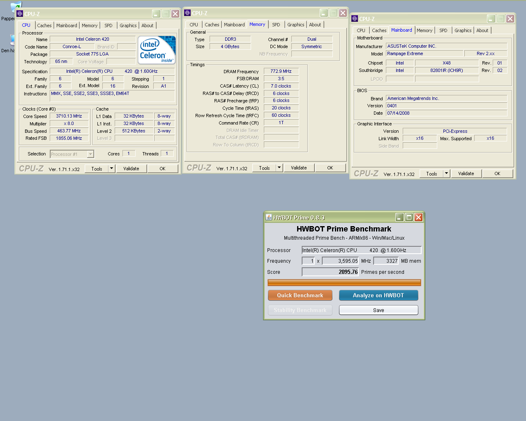Open Tools dropdown arrow in CPU window
This screenshot has height=421, width=526.
click(111, 169)
